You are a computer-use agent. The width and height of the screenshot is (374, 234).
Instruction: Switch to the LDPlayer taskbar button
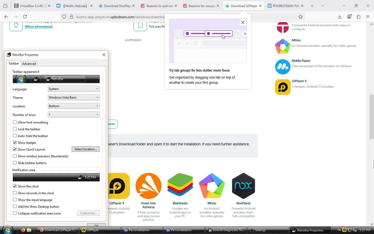tap(100, 230)
